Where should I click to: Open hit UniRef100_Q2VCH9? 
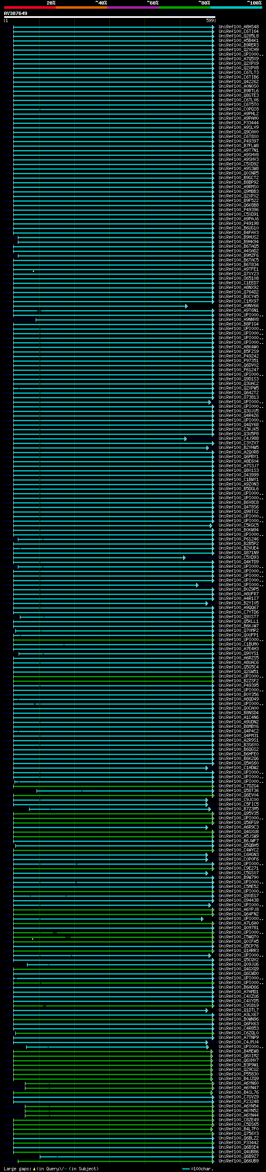point(238,49)
